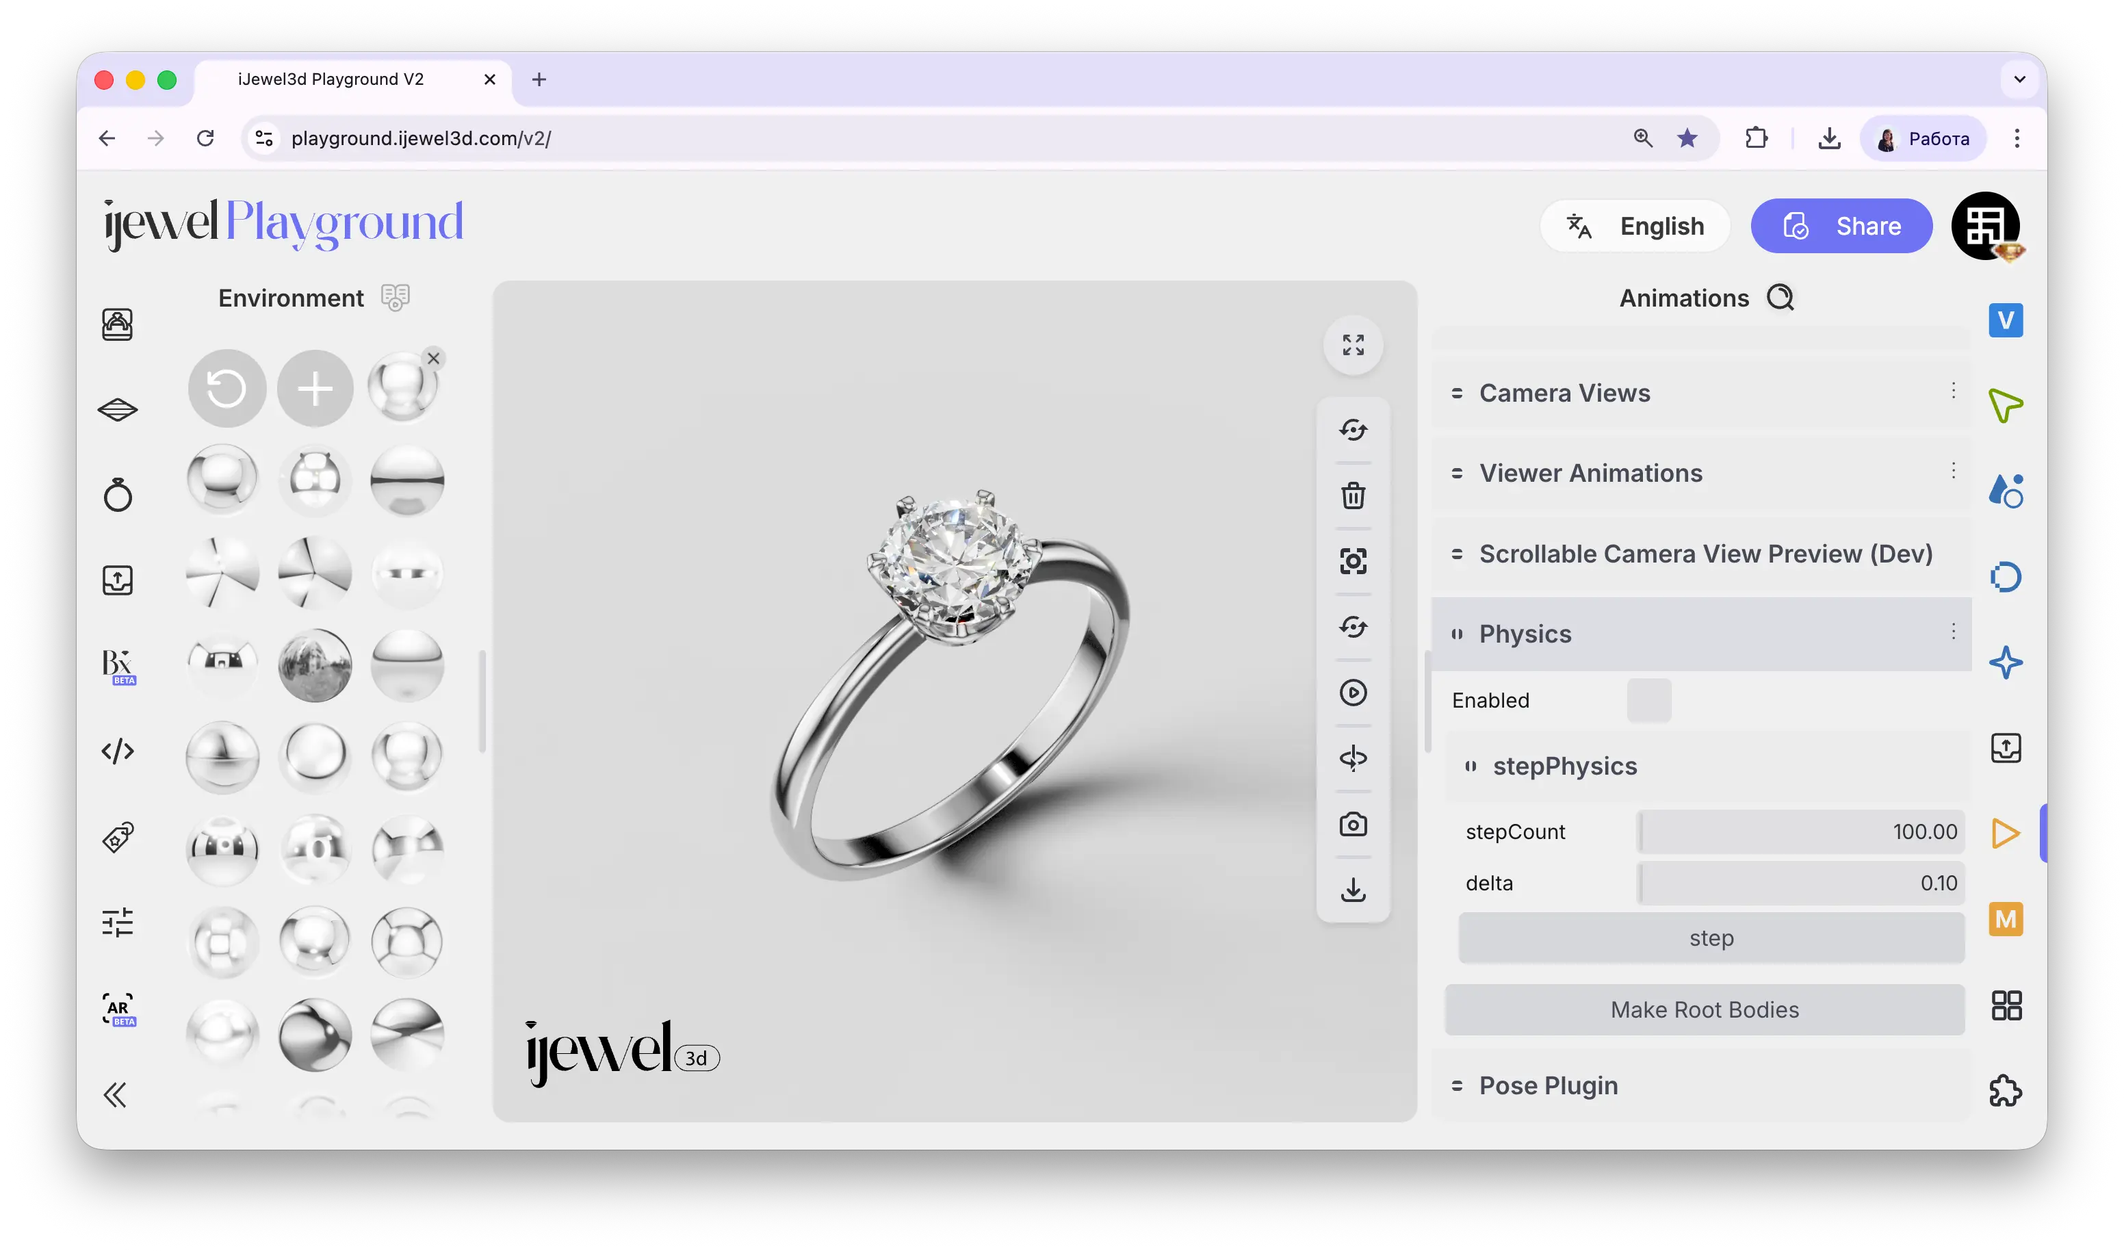Expand the Pose Plugin section
2124x1251 pixels.
[1701, 1086]
